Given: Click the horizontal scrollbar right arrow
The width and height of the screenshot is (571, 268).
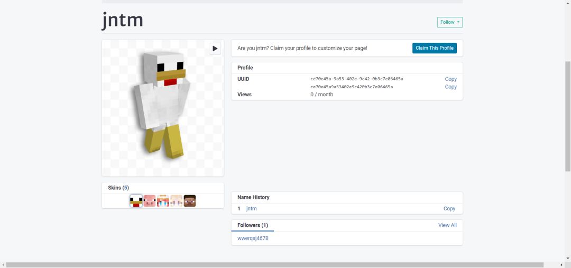Looking at the screenshot, I should pyautogui.click(x=561, y=265).
